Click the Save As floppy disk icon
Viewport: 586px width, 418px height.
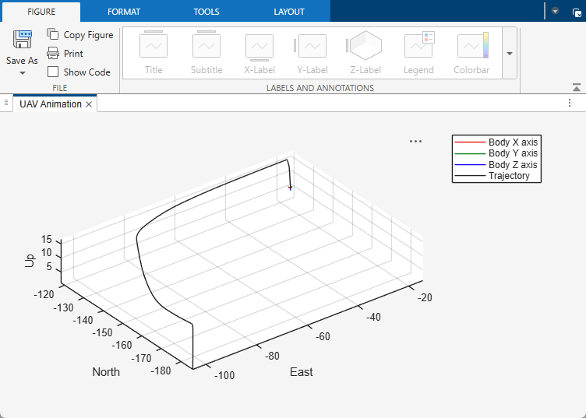coord(23,40)
